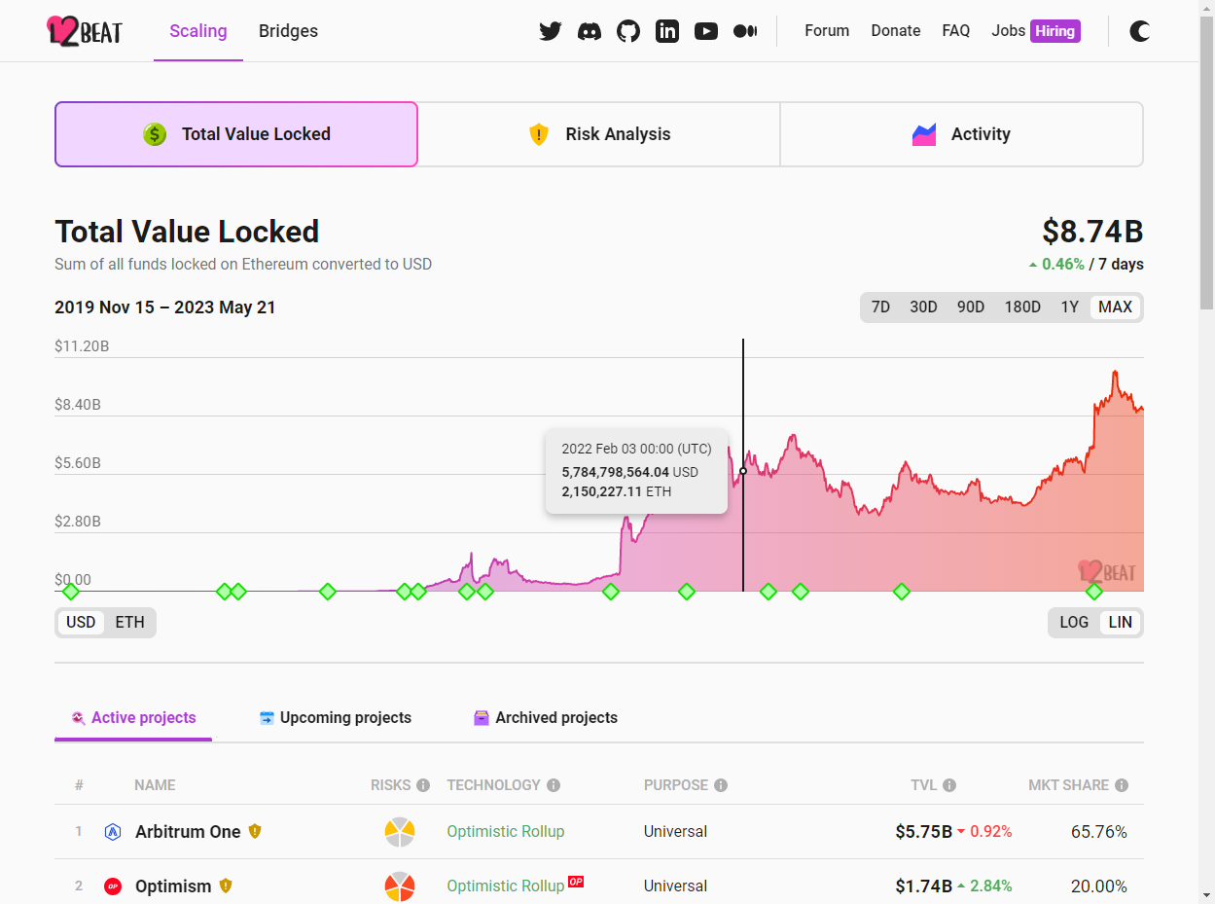Image resolution: width=1215 pixels, height=904 pixels.
Task: Select the 7D time range
Action: coord(880,307)
